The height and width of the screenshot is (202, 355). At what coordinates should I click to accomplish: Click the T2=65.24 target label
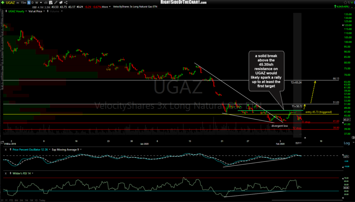click(x=296, y=83)
